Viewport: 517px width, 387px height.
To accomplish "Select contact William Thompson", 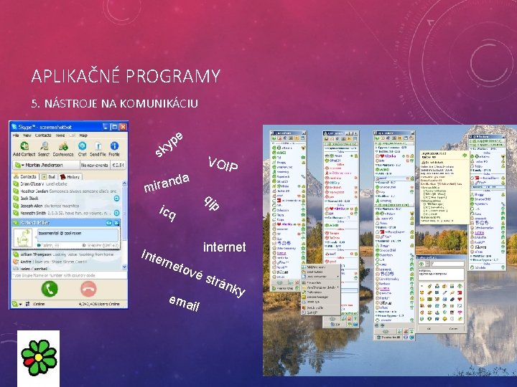I will point(67,254).
